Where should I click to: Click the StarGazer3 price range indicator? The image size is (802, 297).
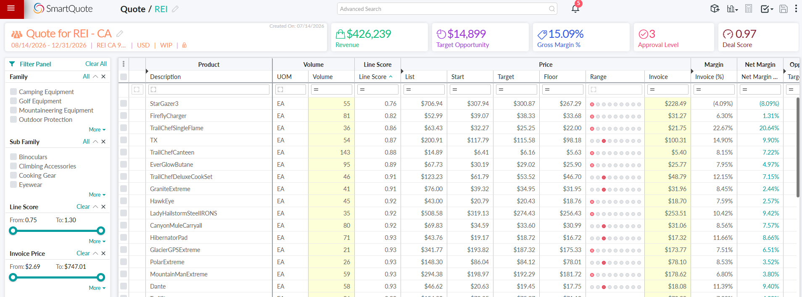point(615,104)
